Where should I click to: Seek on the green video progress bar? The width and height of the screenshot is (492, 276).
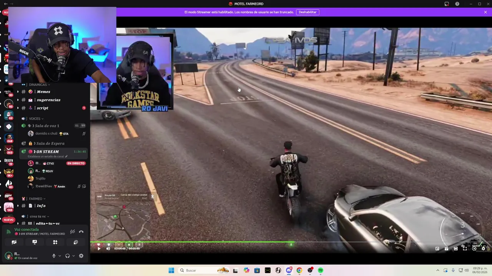point(291,243)
